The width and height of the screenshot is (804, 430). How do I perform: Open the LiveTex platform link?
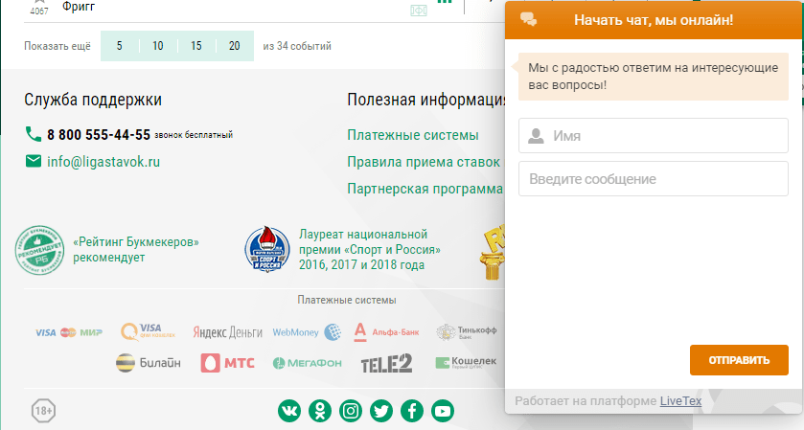click(x=680, y=400)
